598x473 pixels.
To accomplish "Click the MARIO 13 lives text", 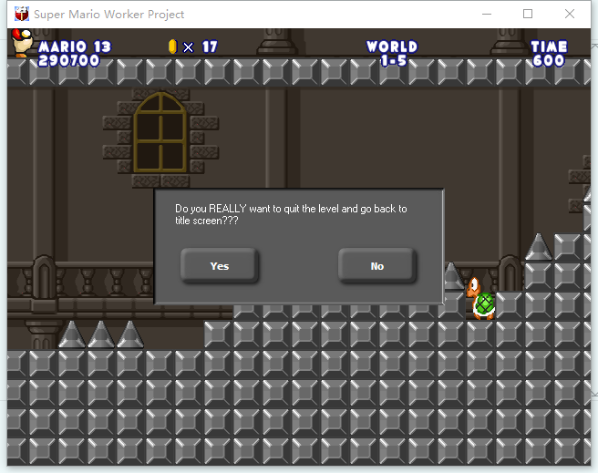I will [75, 46].
